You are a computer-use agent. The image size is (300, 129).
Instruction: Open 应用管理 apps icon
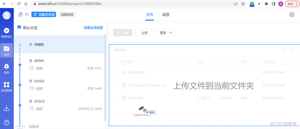pyautogui.click(x=6, y=85)
